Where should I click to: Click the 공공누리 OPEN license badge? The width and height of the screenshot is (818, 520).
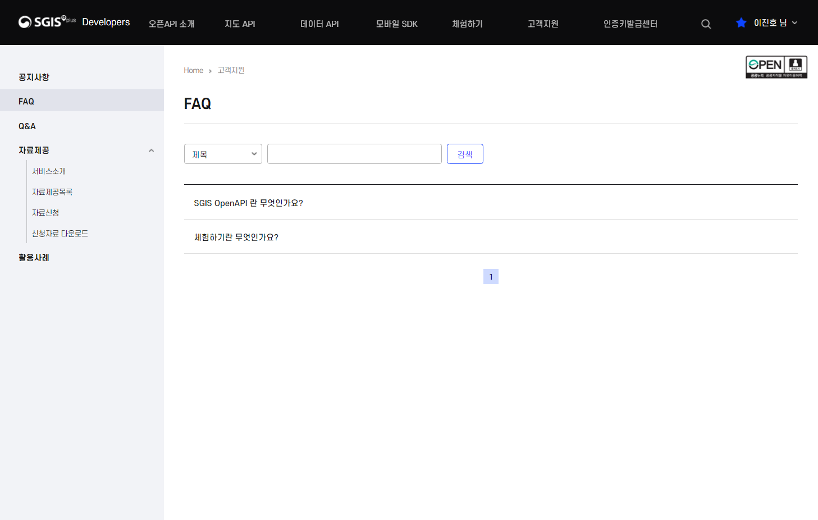coord(776,67)
